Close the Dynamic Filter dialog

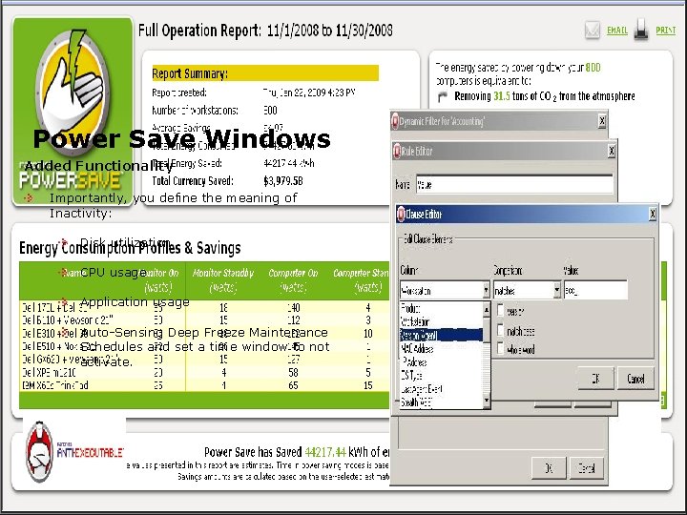click(602, 121)
